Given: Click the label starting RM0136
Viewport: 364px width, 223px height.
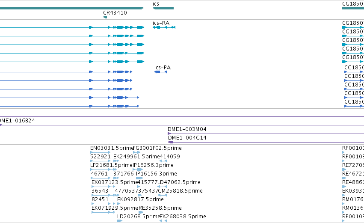Looking at the screenshot, I should tap(353, 208).
